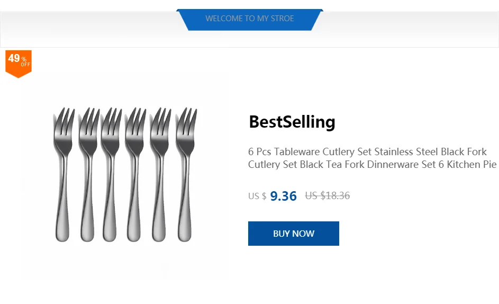
Task: Click the number 49 in the discount badge
Action: (x=14, y=58)
